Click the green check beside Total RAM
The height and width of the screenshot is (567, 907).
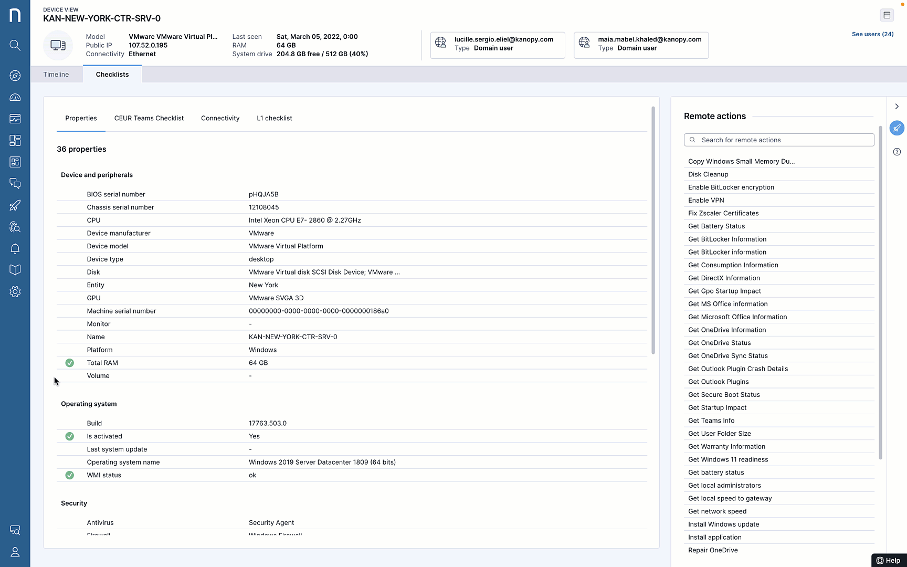pos(69,363)
